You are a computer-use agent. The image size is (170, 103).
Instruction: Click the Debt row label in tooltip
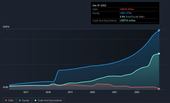(x=95, y=9)
